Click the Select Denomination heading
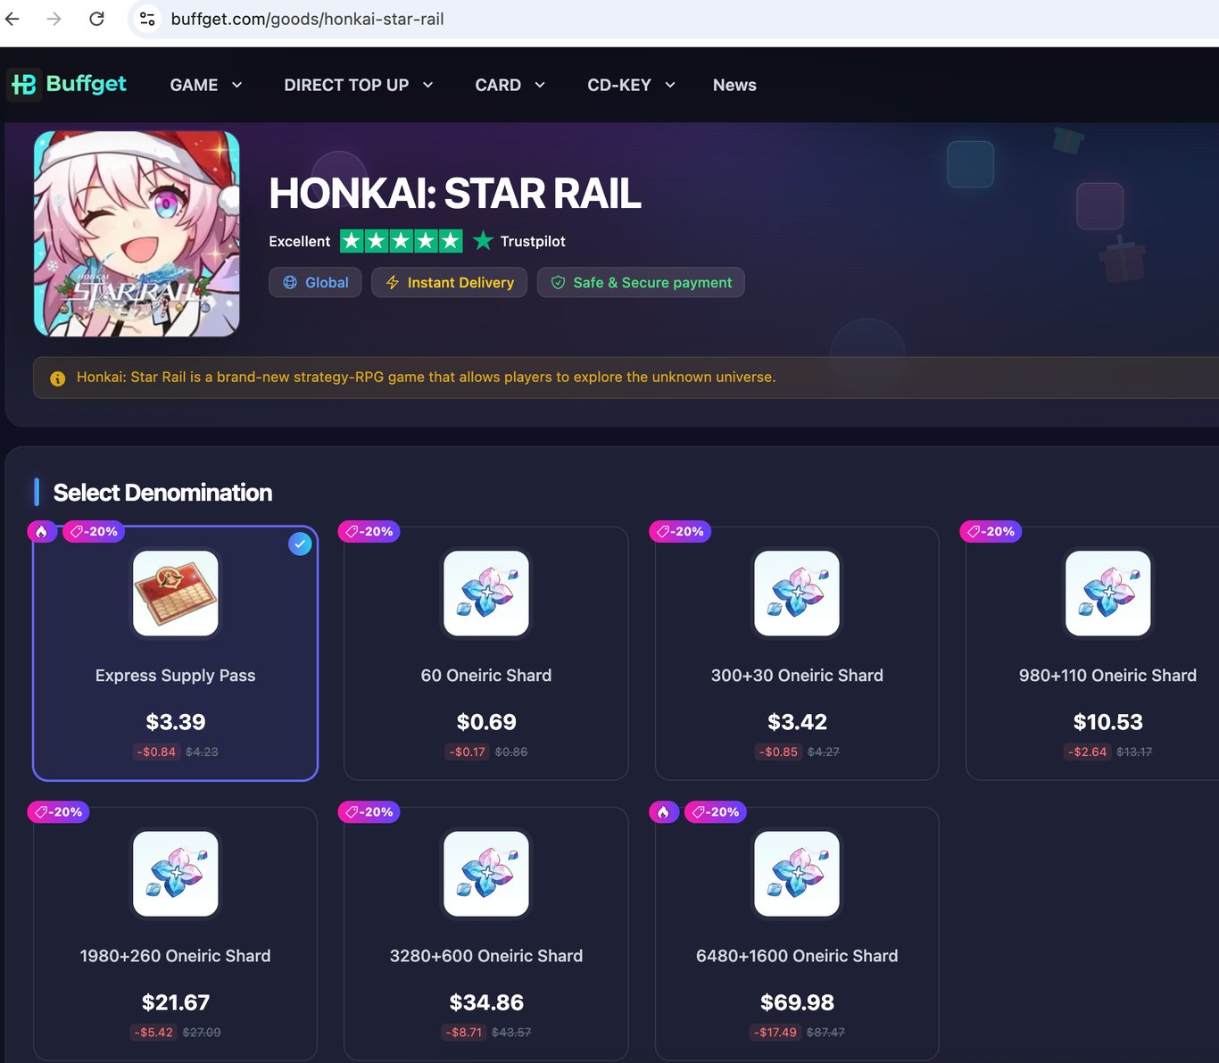Screen dimensions: 1219x1063 (162, 493)
